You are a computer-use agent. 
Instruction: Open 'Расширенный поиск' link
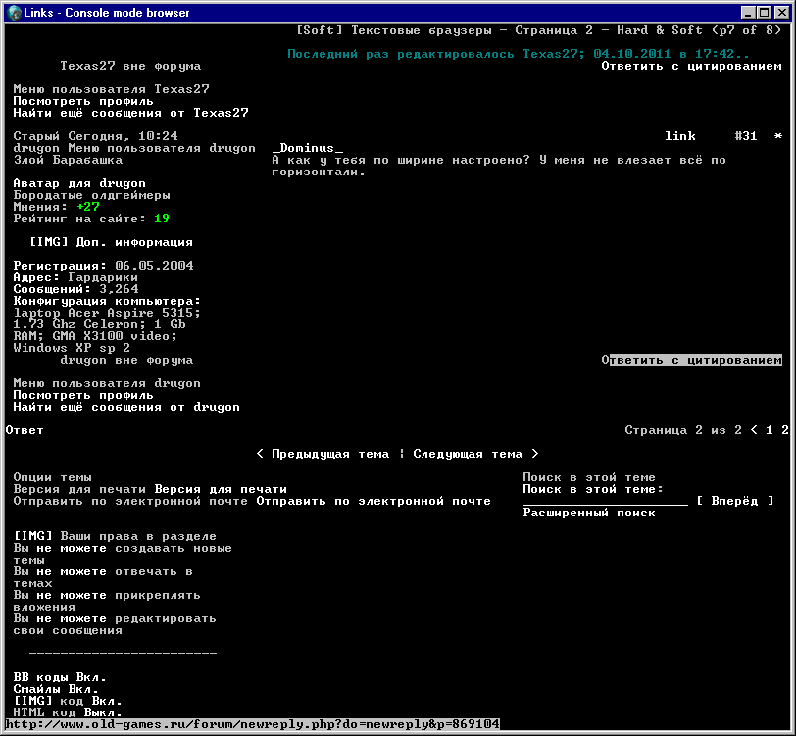[589, 513]
